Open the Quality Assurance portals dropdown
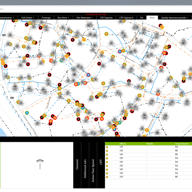 [x=175, y=18]
